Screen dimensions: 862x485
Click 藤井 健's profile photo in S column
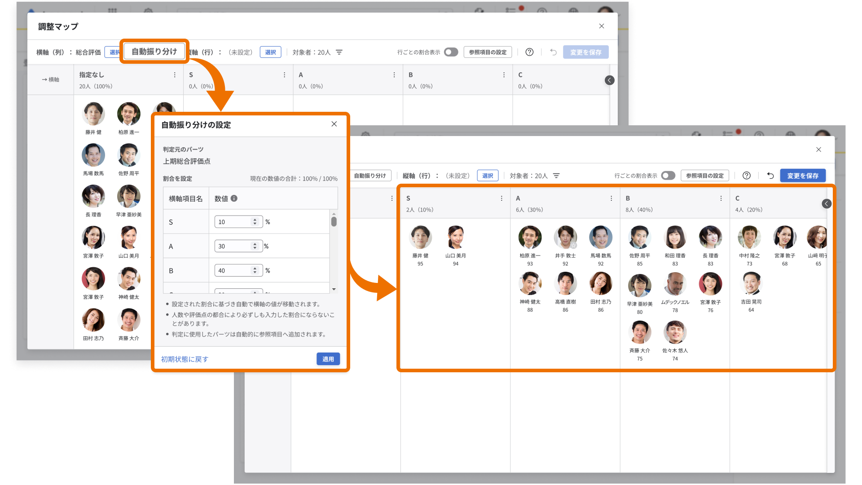point(420,237)
